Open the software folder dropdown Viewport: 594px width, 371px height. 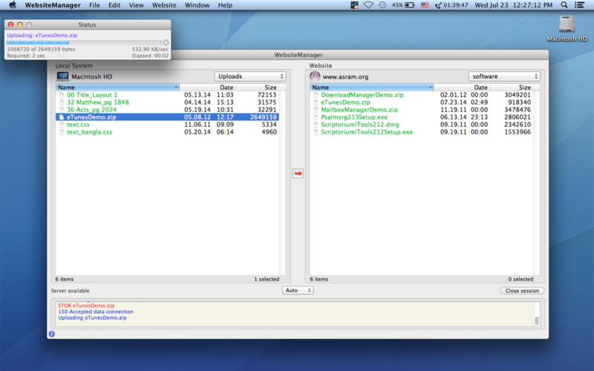click(x=504, y=76)
